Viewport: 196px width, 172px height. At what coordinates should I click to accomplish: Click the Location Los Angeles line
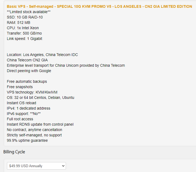point(42,55)
